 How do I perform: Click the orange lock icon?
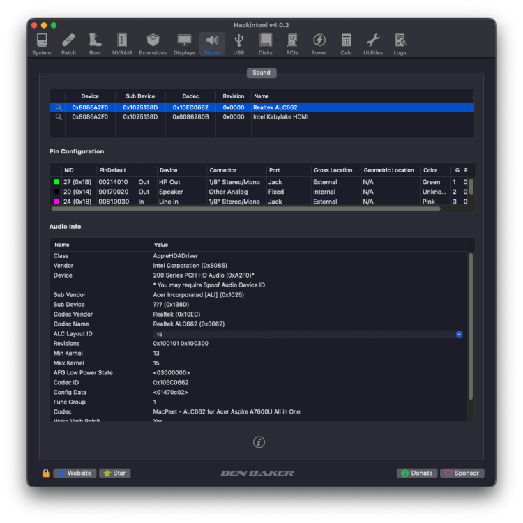pos(46,473)
